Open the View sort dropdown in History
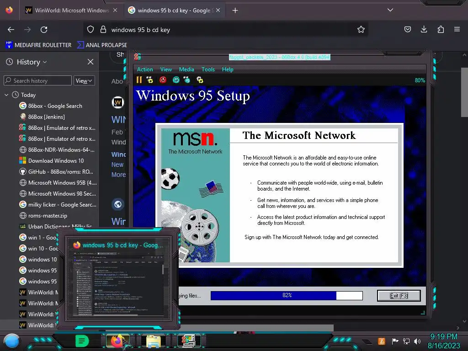The height and width of the screenshot is (351, 468). click(x=84, y=80)
